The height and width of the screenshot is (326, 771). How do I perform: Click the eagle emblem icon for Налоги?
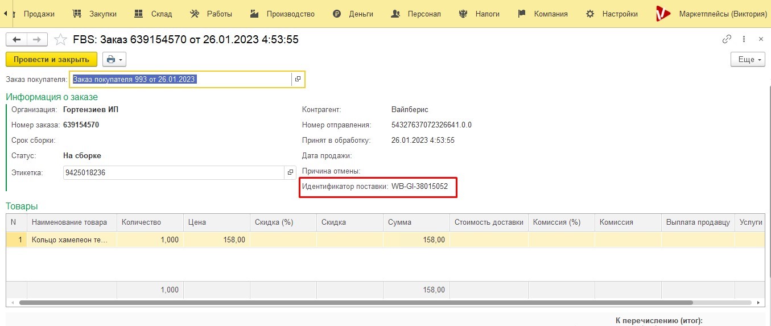(463, 14)
